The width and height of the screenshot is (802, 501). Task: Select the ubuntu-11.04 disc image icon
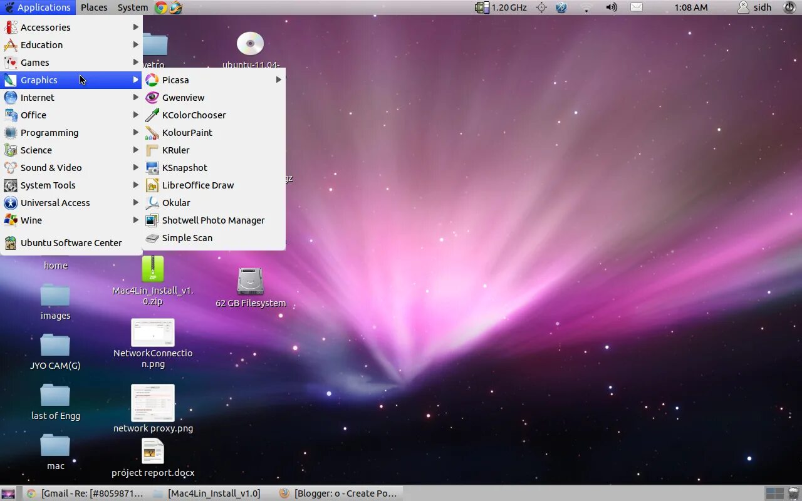point(251,44)
